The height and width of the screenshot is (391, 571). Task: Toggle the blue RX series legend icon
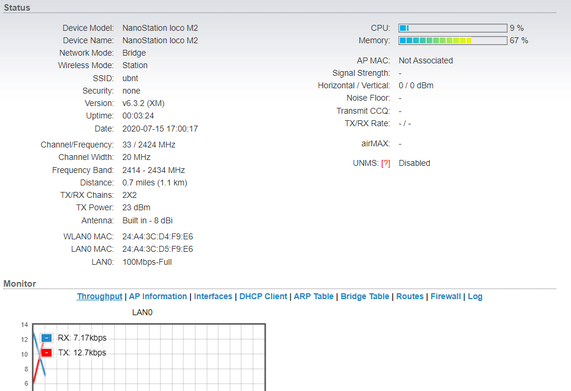(47, 338)
